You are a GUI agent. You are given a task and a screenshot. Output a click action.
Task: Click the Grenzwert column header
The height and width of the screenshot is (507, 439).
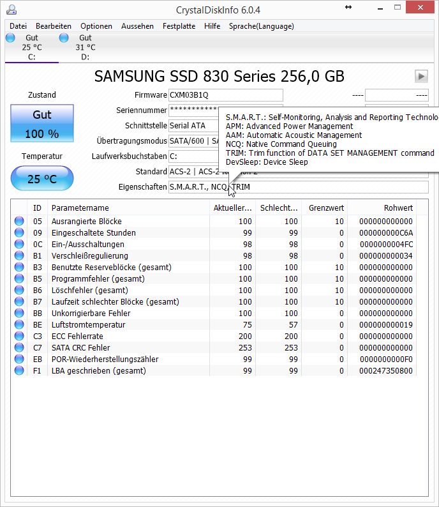pyautogui.click(x=325, y=208)
